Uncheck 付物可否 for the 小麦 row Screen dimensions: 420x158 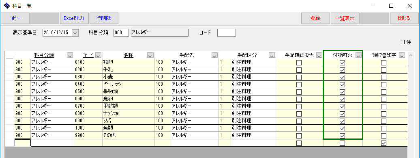[x=342, y=77]
